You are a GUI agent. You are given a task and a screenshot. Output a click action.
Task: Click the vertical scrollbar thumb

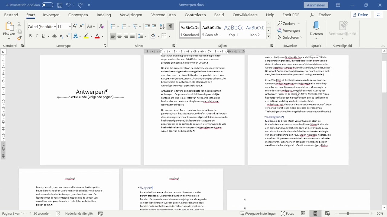[x=384, y=77]
